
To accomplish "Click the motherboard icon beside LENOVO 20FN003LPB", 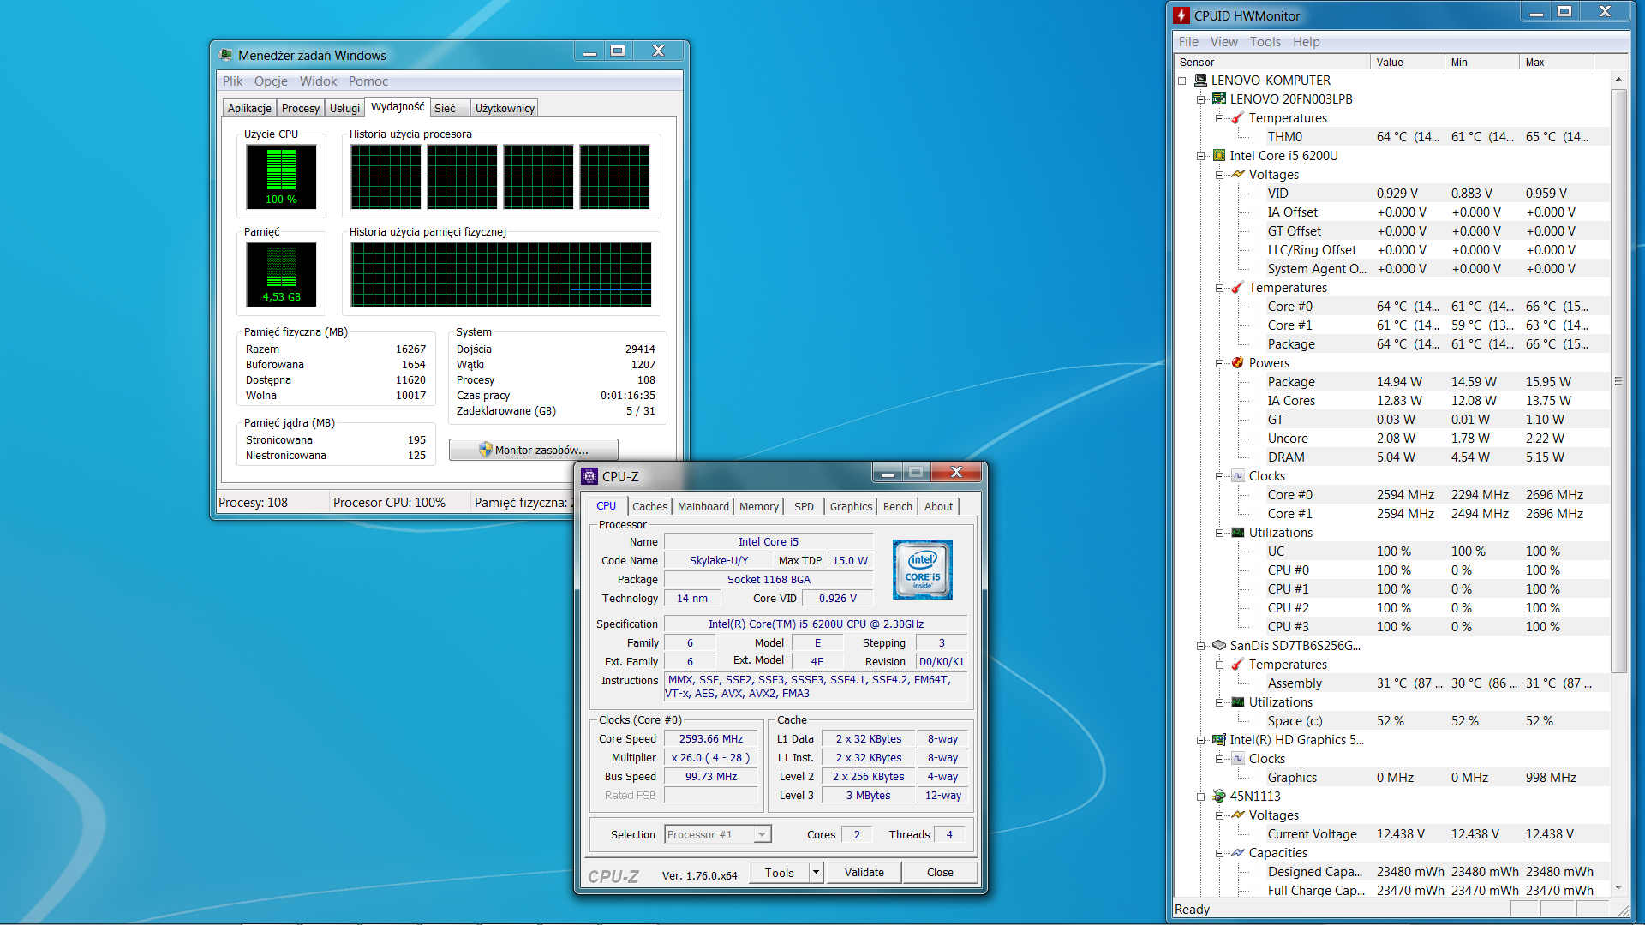I will coord(1219,99).
